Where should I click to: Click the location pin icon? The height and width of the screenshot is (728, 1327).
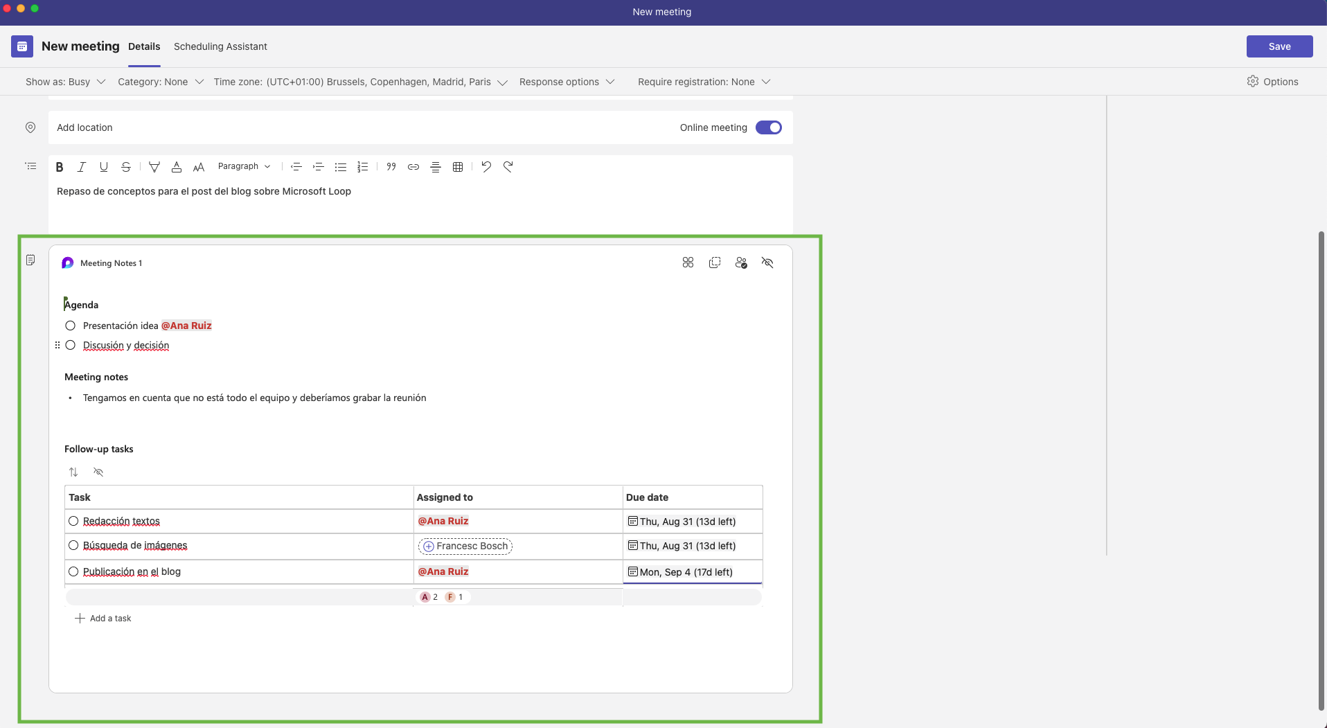[x=30, y=127]
